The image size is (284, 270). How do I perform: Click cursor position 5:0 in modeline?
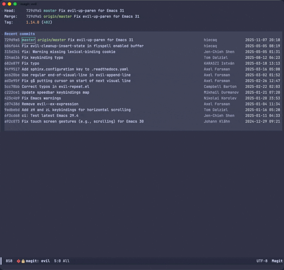pyautogui.click(x=58, y=261)
